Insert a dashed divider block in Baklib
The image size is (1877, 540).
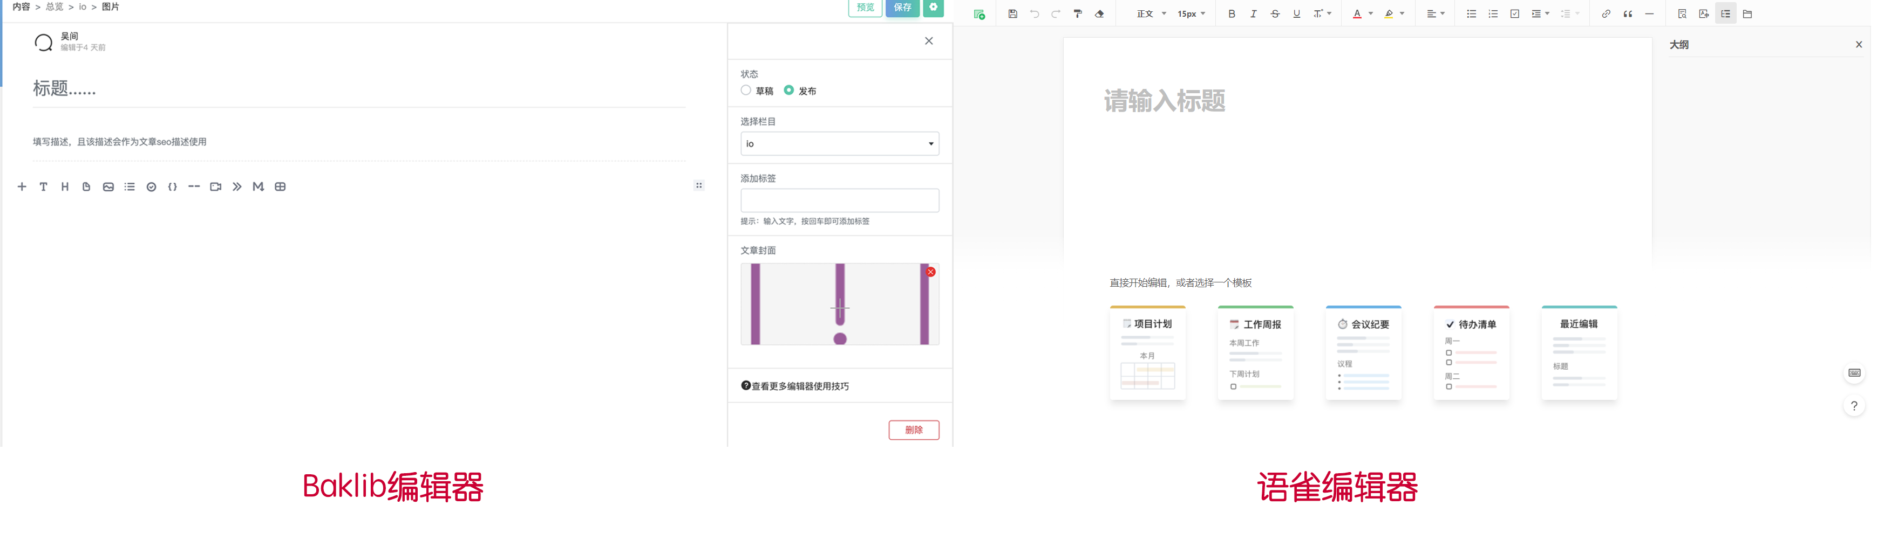point(194,187)
